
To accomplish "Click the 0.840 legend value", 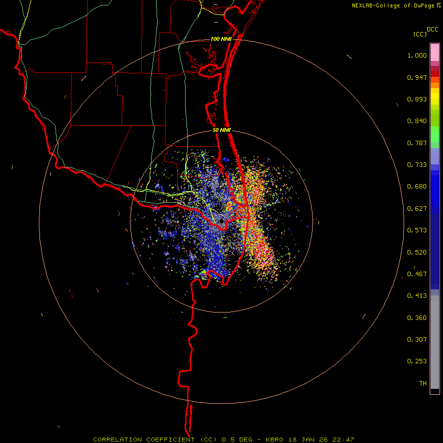I will pos(417,121).
